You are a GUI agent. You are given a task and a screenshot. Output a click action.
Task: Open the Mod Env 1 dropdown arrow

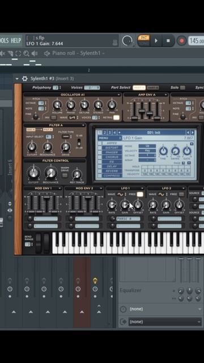click(59, 188)
